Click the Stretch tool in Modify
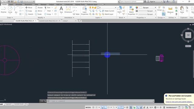The height and width of the screenshot is (109, 194). (29, 14)
